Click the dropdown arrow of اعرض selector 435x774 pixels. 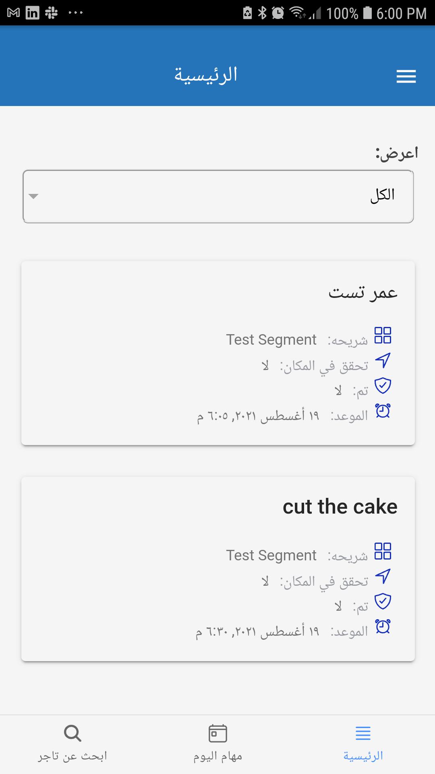coord(33,196)
